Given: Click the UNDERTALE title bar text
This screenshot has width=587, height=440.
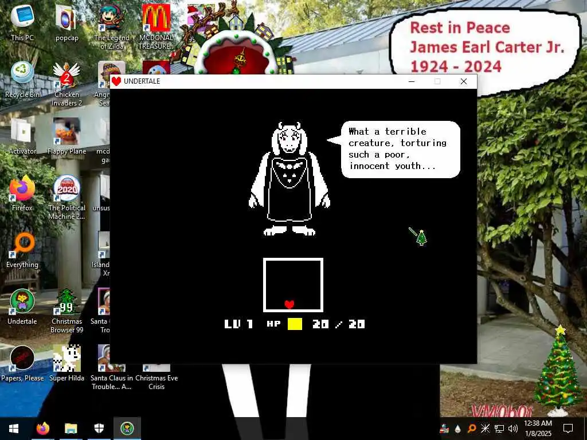Looking at the screenshot, I should pyautogui.click(x=142, y=81).
